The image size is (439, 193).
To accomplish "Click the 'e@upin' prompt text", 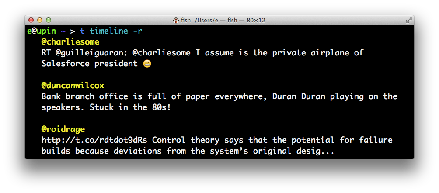I will coord(42,31).
